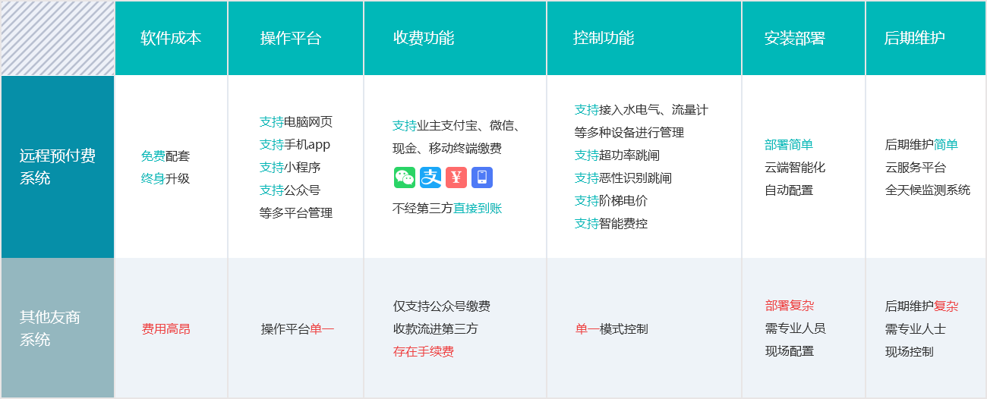Click the 控制功能 column header
Screen dimensions: 987x399
[x=604, y=38]
